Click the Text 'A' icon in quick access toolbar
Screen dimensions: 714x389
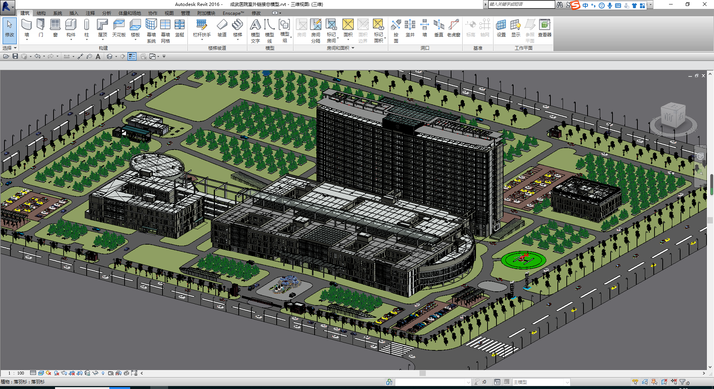98,56
